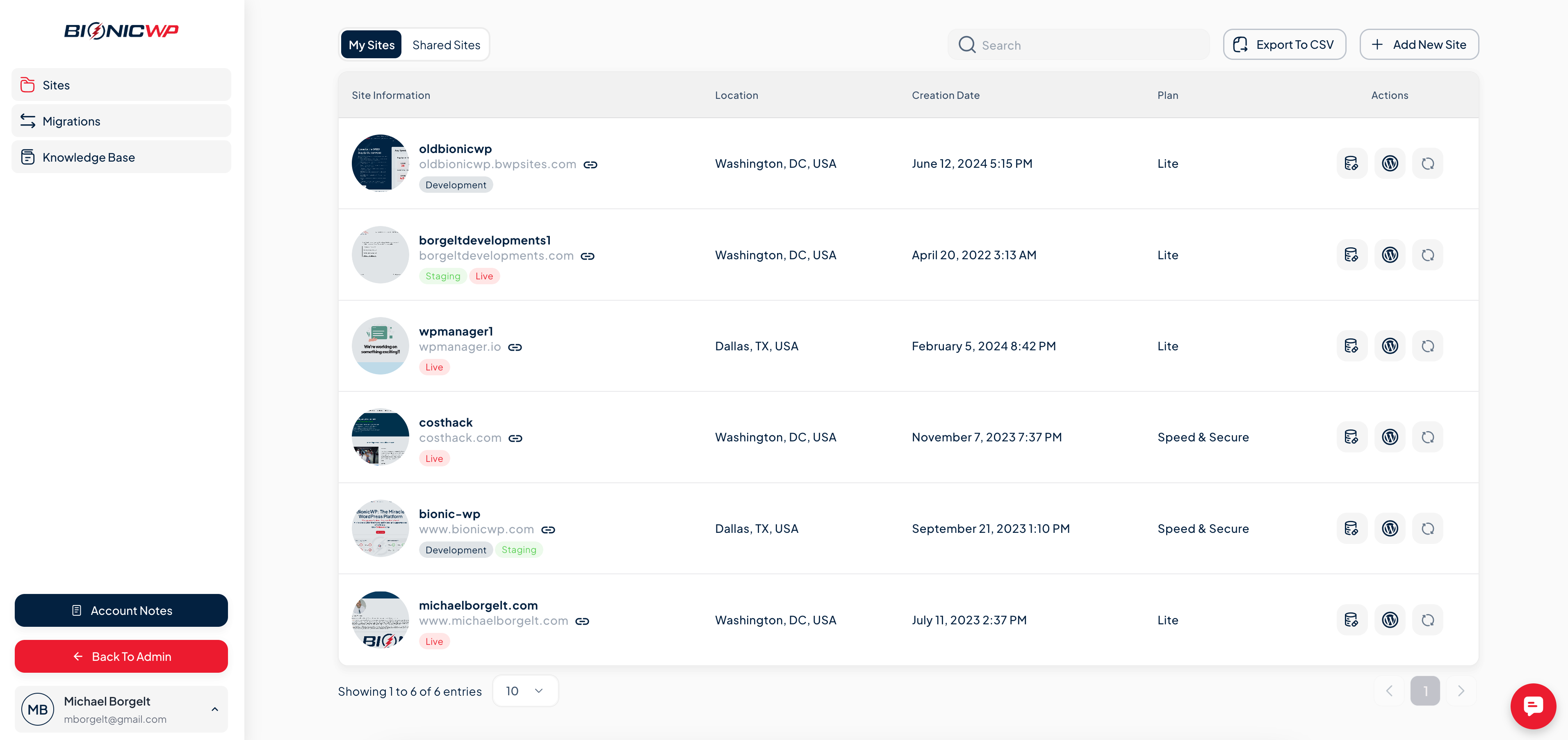Click link icon beside oldbionicwp.bwpsites.com
Screen dimensions: 1568x740
(x=590, y=164)
